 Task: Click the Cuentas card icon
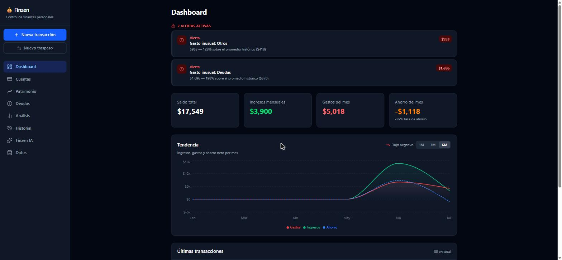pyautogui.click(x=10, y=79)
